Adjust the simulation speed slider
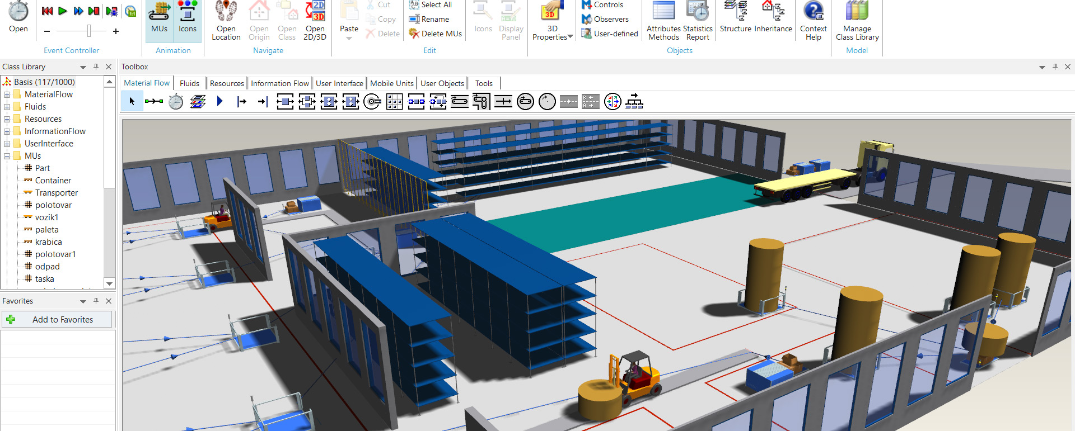 coord(88,31)
